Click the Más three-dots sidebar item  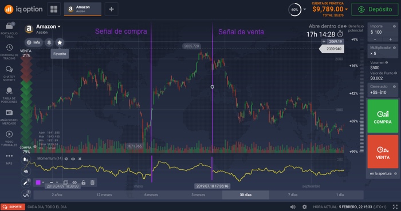tap(9, 158)
